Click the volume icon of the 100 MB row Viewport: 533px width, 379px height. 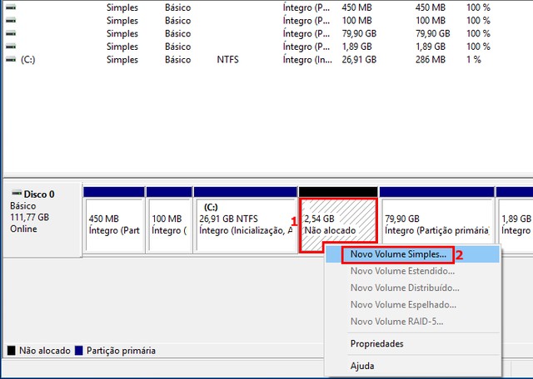tap(11, 20)
